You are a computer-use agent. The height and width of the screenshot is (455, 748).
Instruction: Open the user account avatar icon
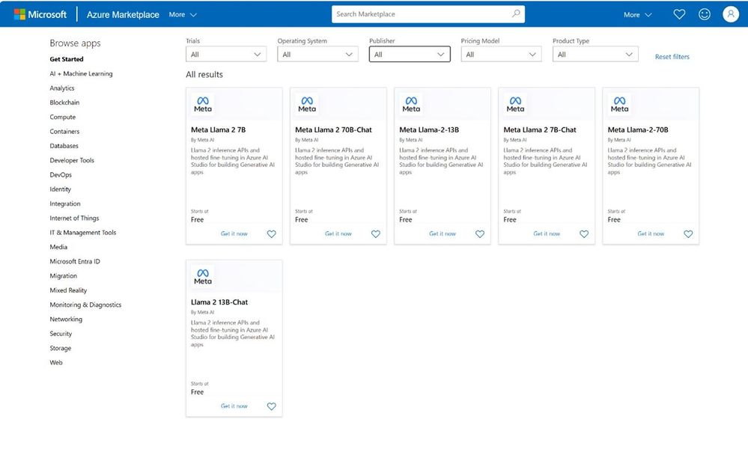click(x=730, y=14)
